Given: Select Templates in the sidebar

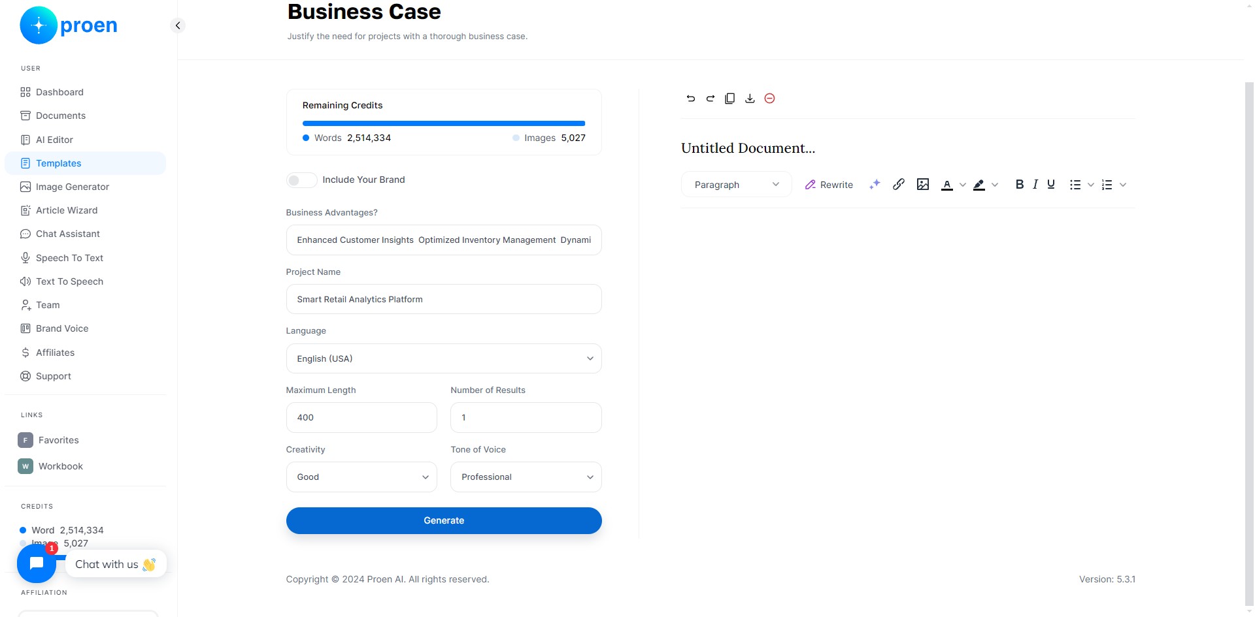Looking at the screenshot, I should coord(85,163).
